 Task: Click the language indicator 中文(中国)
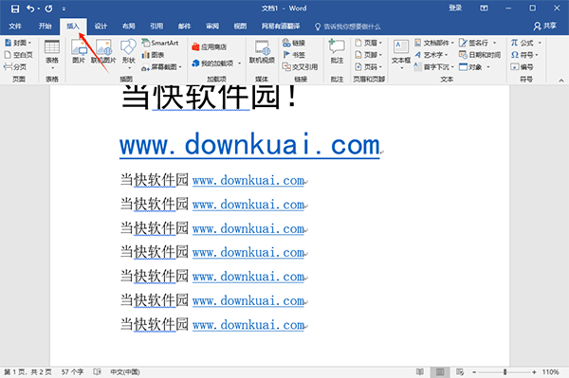point(125,372)
